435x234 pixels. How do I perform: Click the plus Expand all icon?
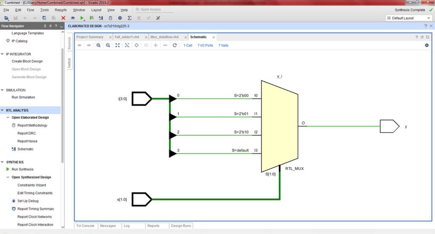(x=155, y=45)
